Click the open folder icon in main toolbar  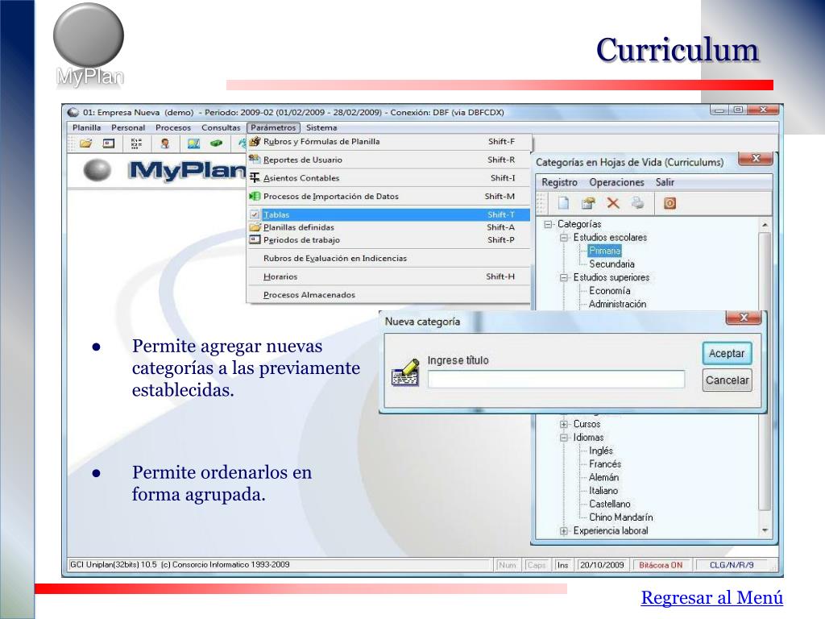pyautogui.click(x=85, y=143)
